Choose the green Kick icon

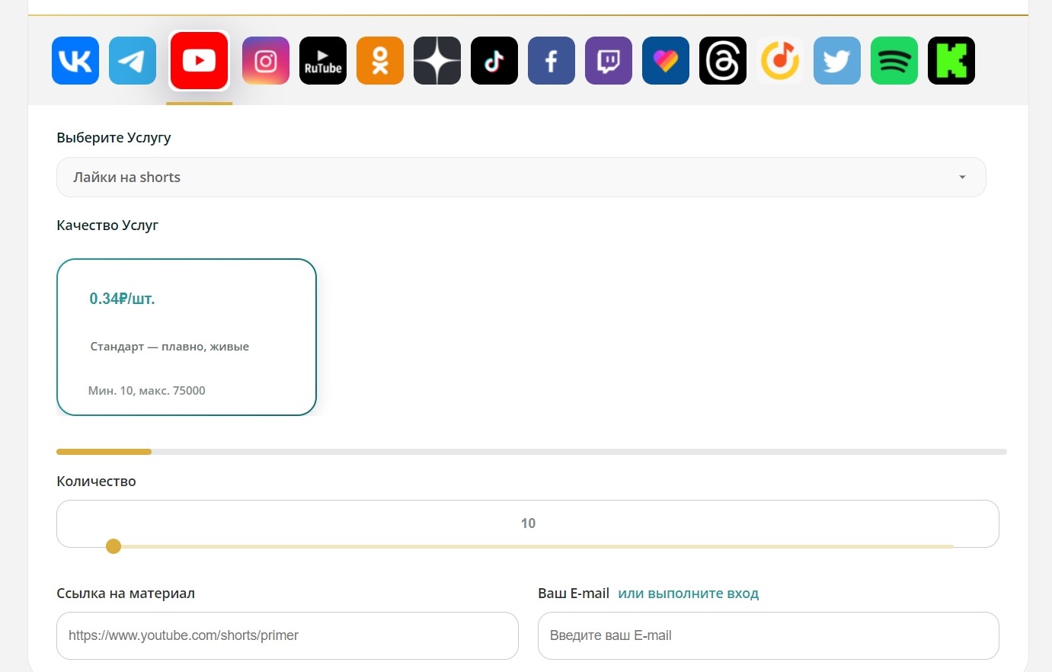(951, 60)
